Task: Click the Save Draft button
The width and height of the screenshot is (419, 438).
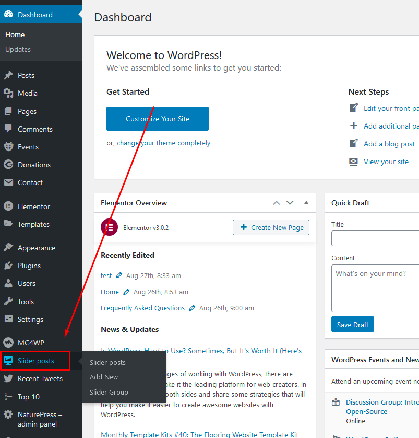Action: 353,324
